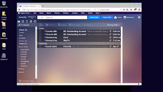163x92 pixels.
Task: Open the More dropdown in top navigation
Action: 98,13
